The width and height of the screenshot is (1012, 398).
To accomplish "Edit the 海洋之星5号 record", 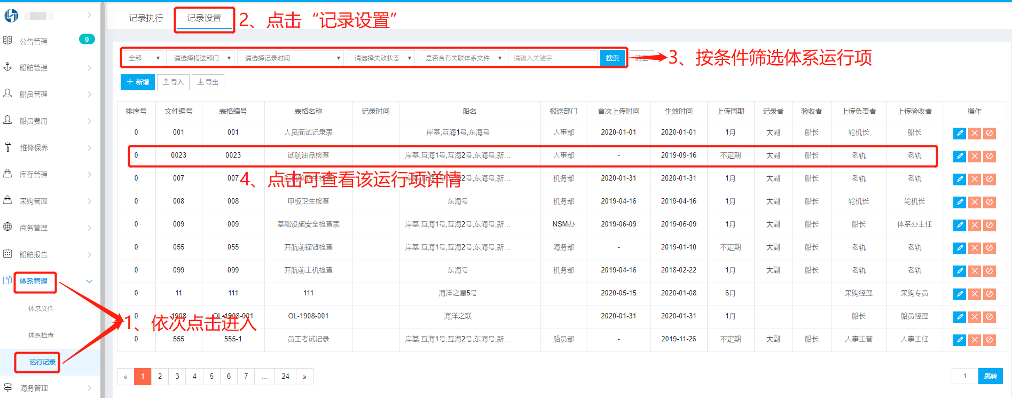I will coord(959,294).
